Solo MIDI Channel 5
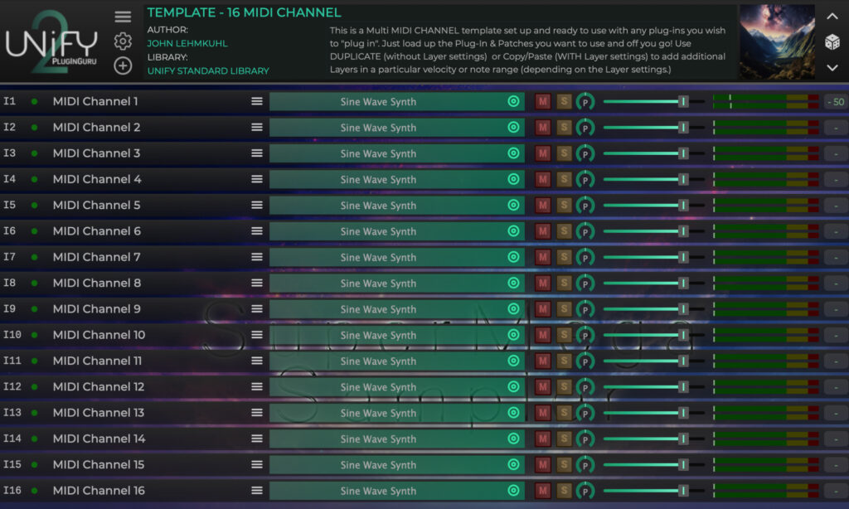 pos(564,206)
